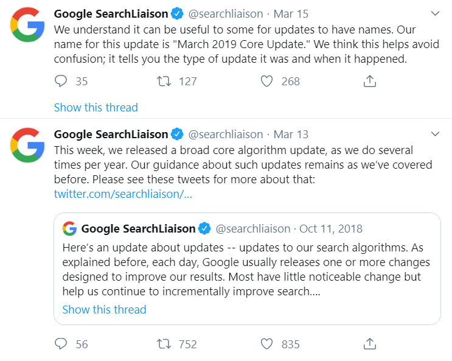Open the Google avatar on the Mar 13 tweet
This screenshot has width=452, height=361.
coord(27,145)
